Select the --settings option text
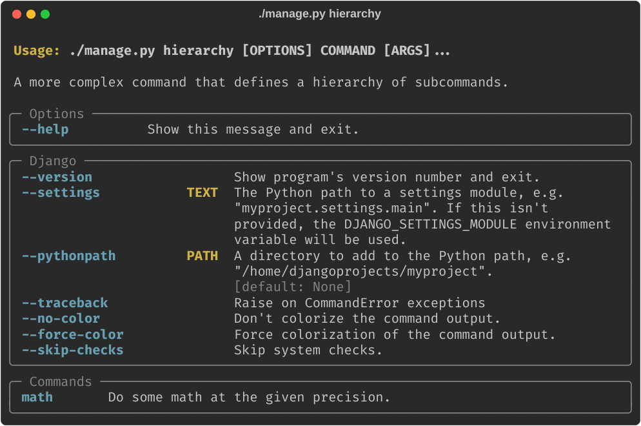 61,192
